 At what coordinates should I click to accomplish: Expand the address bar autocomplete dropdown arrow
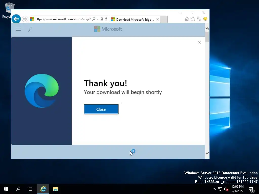[x=98, y=19]
